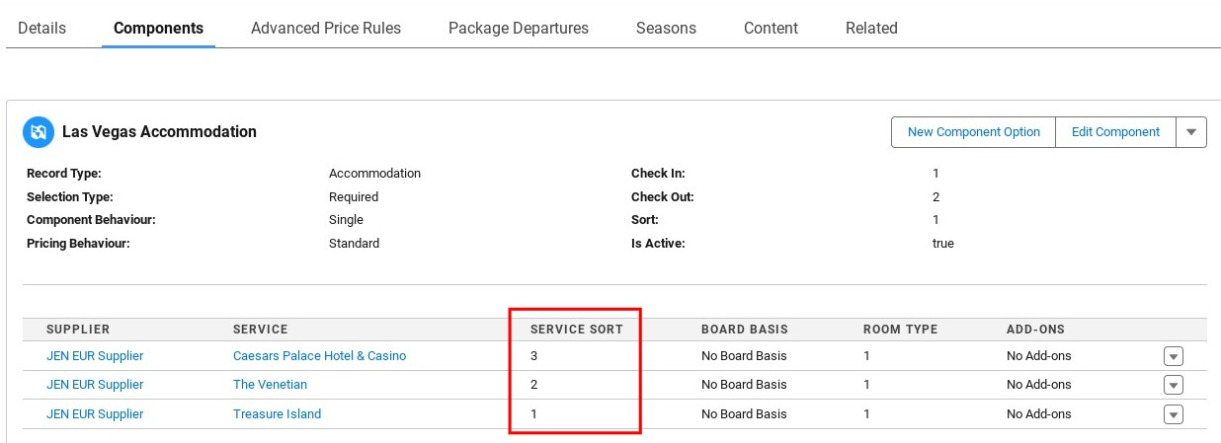Viewport: 1221px width, 443px height.
Task: Open the dropdown arrow beside Edit Component
Action: (x=1190, y=132)
